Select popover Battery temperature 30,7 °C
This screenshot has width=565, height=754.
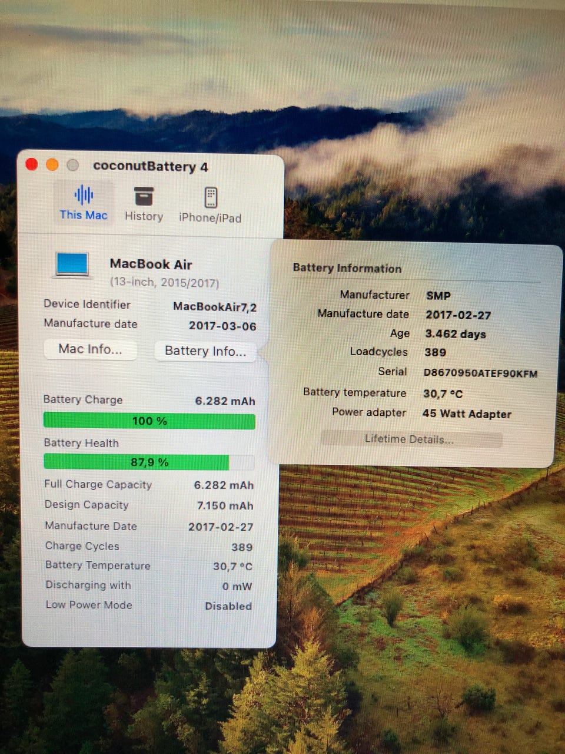(443, 393)
